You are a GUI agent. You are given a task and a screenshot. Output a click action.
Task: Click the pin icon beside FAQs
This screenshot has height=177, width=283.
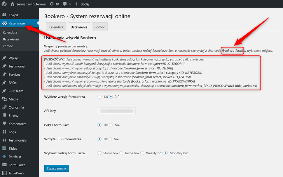click(x=4, y=83)
